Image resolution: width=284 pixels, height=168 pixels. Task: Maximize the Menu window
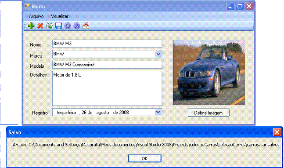[x=240, y=7]
